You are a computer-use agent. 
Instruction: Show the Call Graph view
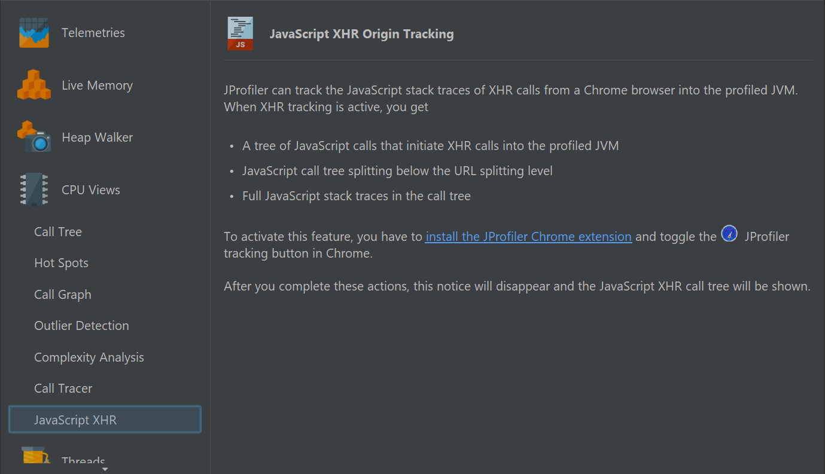(63, 295)
